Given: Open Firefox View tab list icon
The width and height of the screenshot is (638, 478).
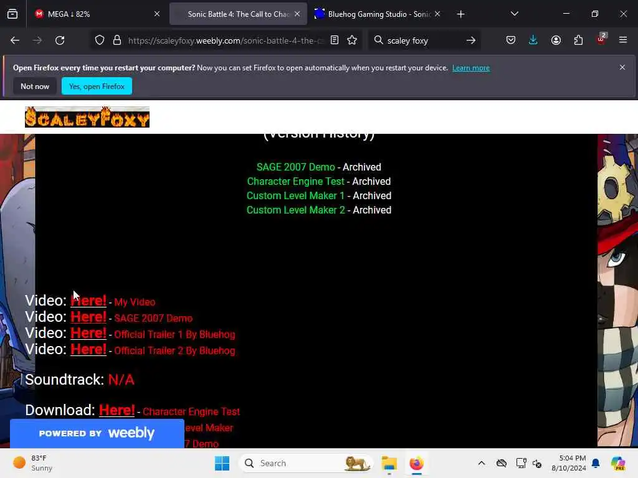Looking at the screenshot, I should [12, 14].
